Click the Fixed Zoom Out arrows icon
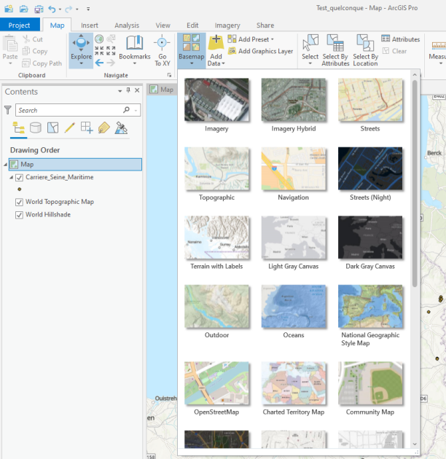This screenshot has width=446, height=459. tap(111, 51)
